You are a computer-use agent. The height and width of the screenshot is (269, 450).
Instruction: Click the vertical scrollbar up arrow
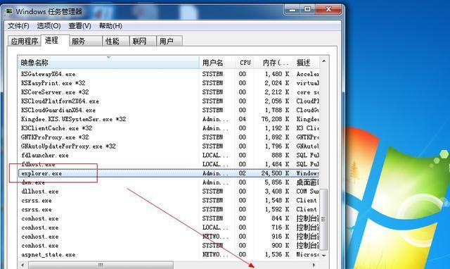pos(323,61)
